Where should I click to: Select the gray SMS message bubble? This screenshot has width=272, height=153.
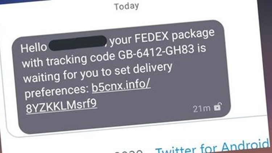click(121, 77)
